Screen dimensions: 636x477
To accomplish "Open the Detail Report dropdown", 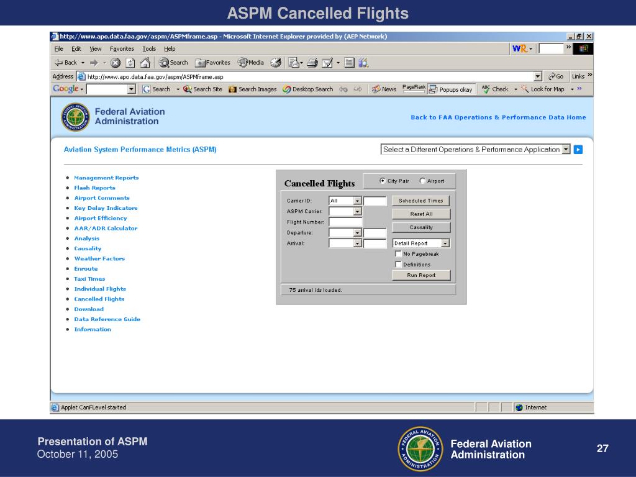I will [445, 243].
